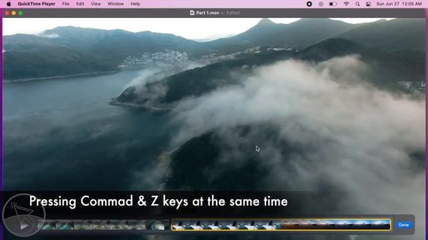Open the Wi-Fi menu
Image resolution: width=428 pixels, height=240 pixels.
click(x=346, y=4)
